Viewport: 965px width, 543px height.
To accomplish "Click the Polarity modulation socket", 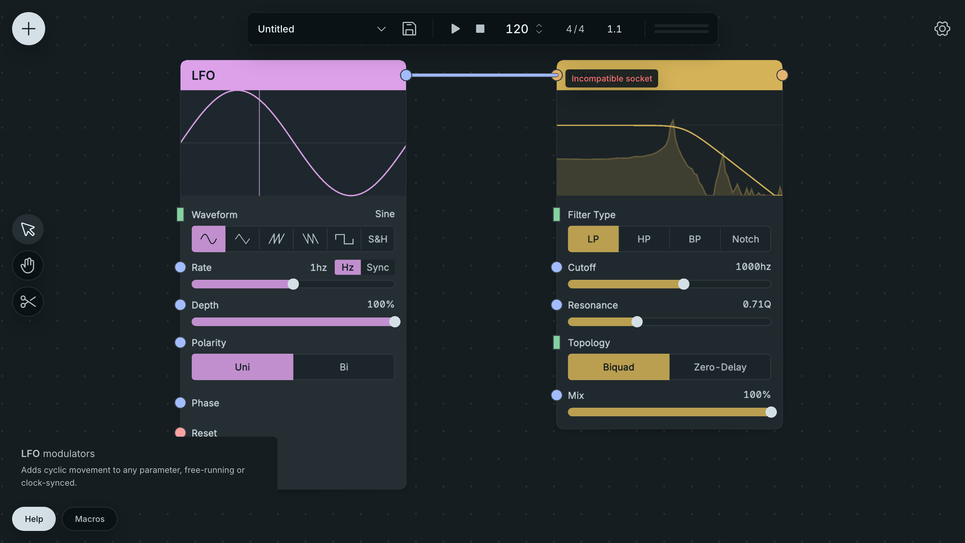I will (180, 342).
